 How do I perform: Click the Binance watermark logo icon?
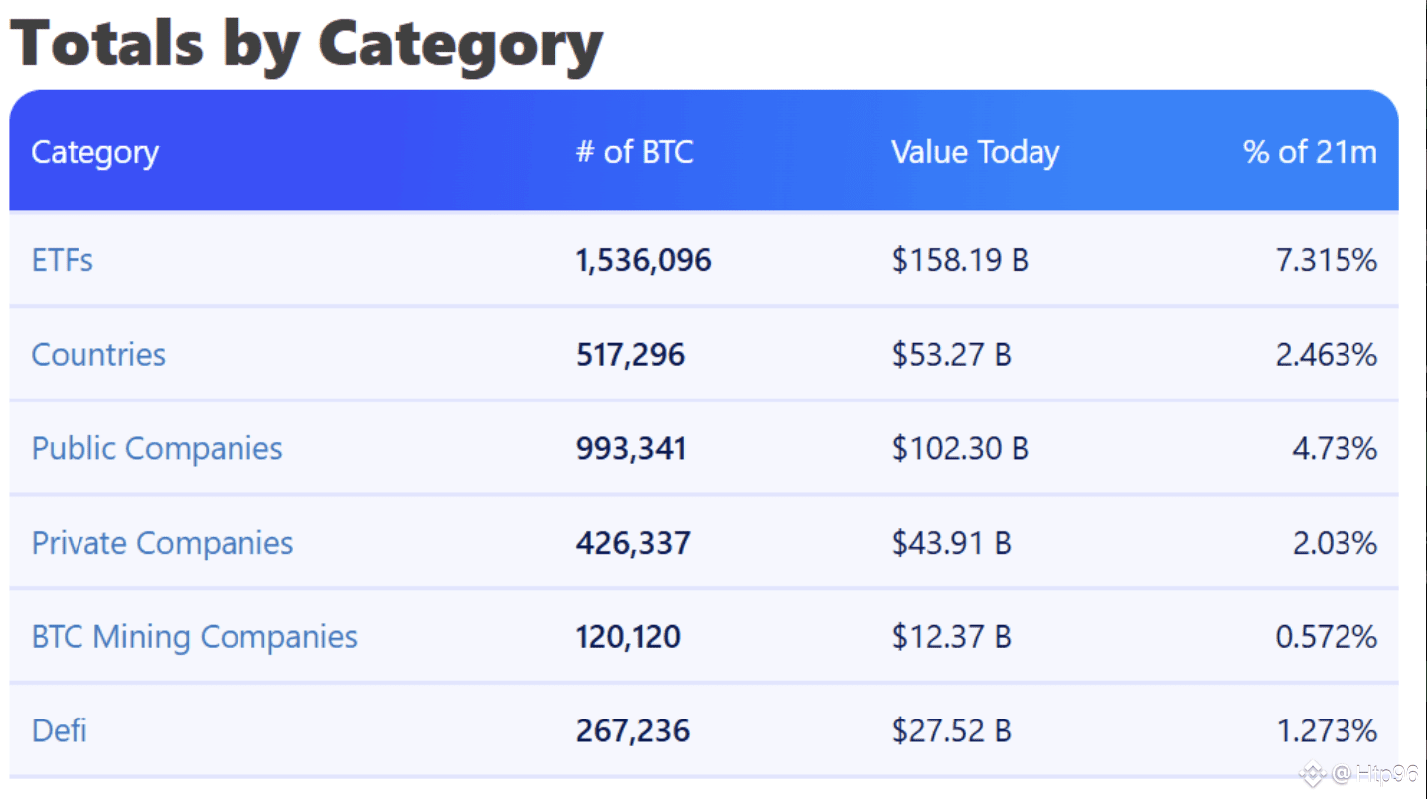pos(1314,772)
